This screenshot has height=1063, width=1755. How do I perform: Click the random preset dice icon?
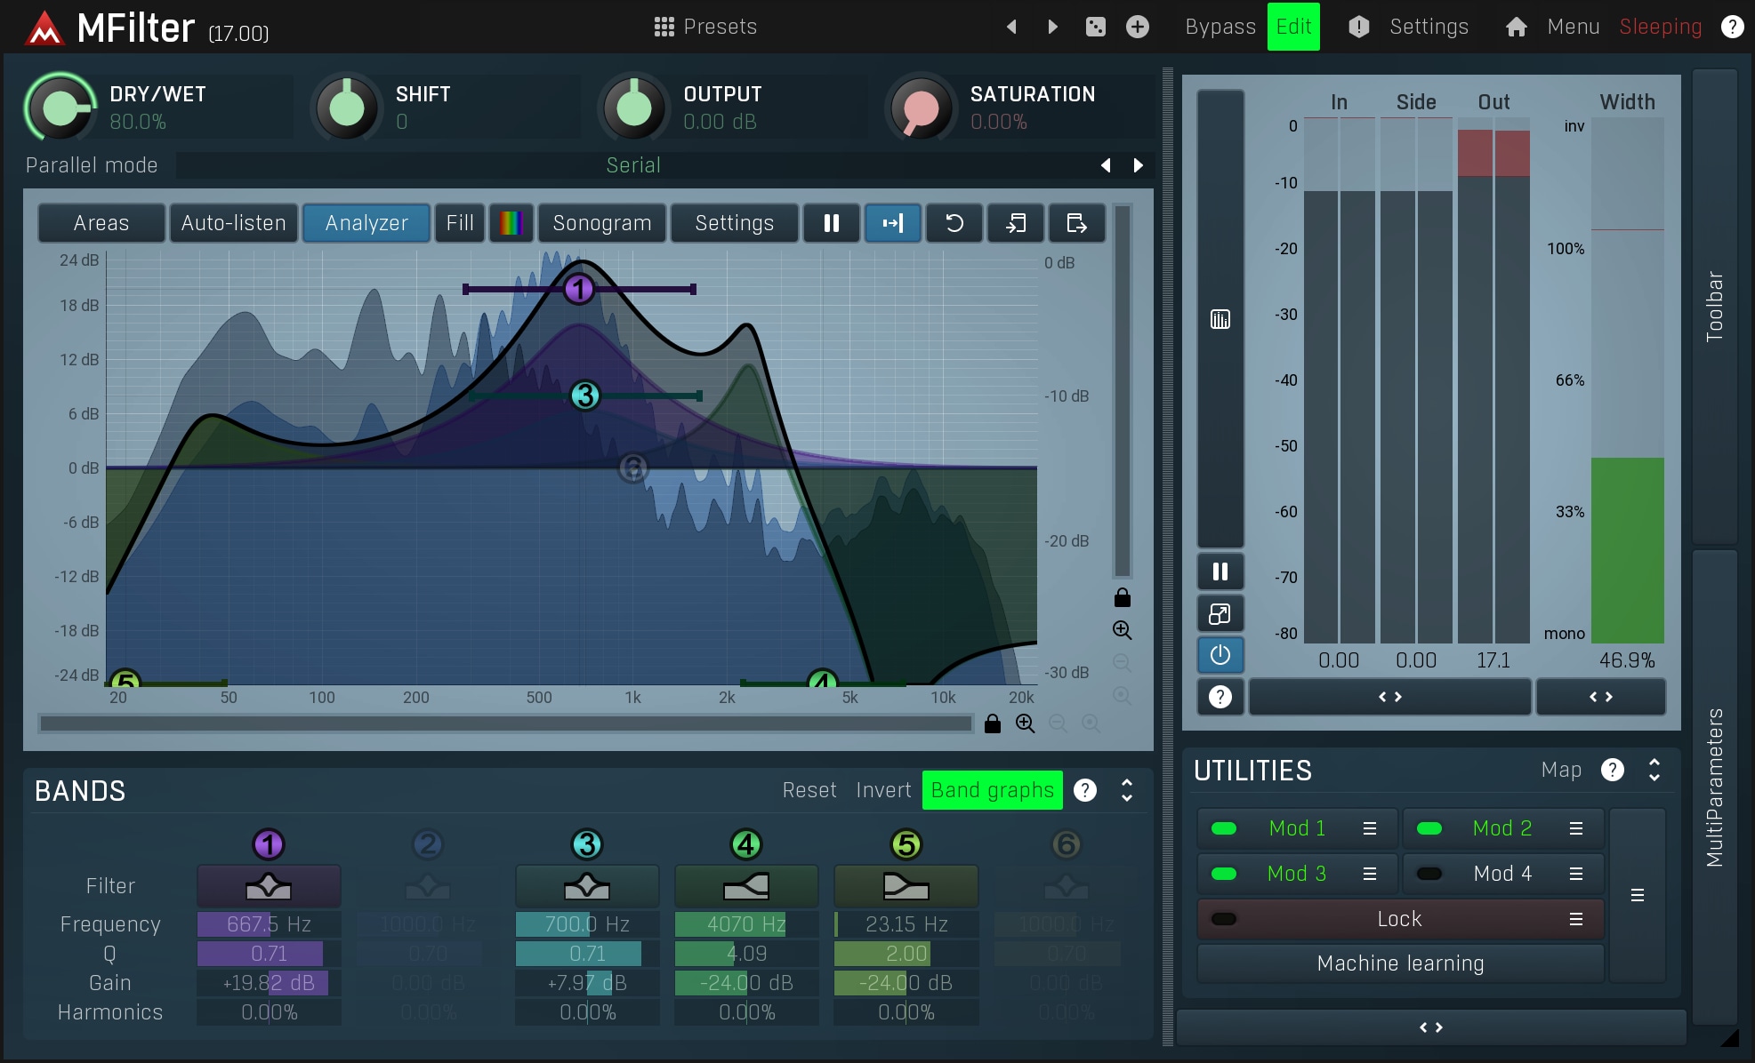point(1095,27)
